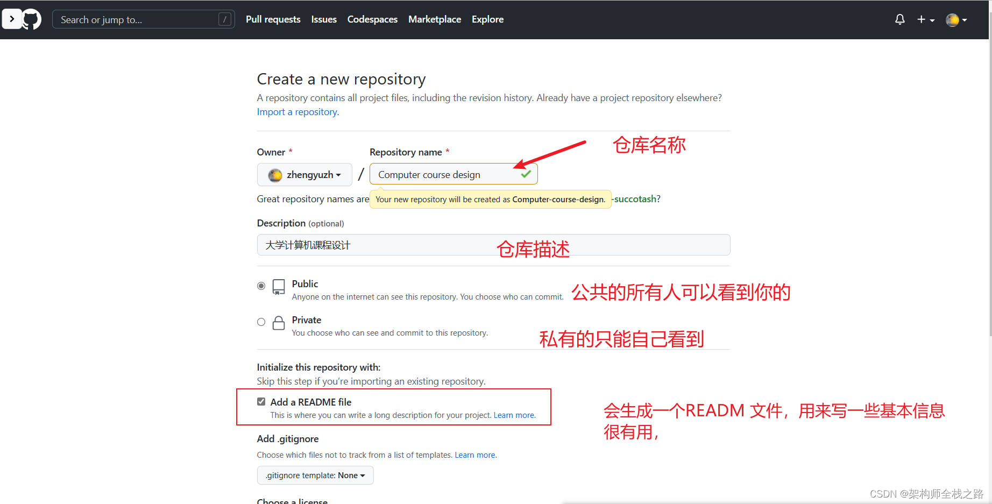
Task: Uncheck Add a README file
Action: coord(261,401)
